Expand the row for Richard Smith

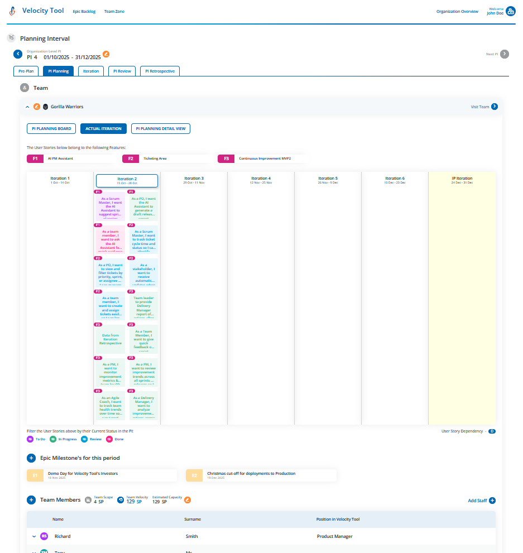(x=33, y=536)
